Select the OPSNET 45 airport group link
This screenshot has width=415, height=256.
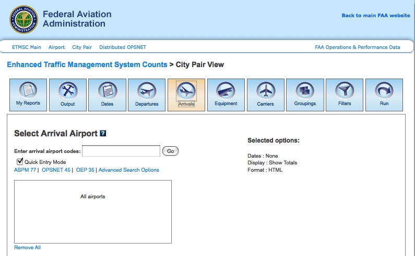coord(56,170)
